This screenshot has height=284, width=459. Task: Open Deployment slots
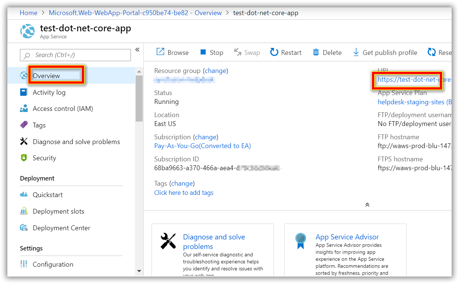point(58,211)
